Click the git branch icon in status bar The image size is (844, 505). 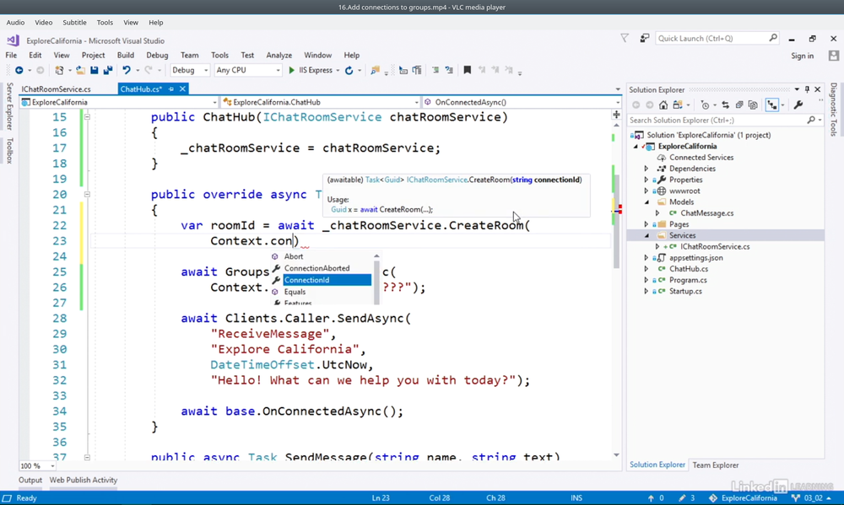click(x=796, y=498)
